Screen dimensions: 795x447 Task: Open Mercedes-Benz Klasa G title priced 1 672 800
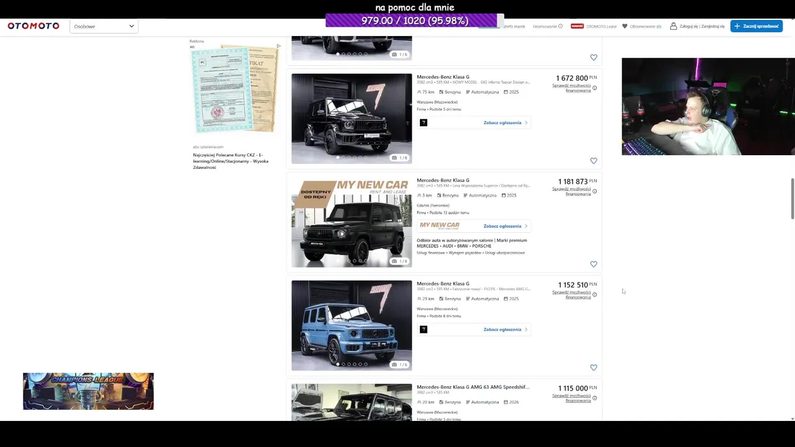click(443, 77)
